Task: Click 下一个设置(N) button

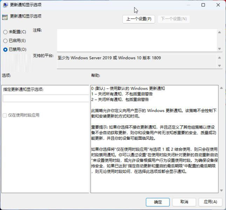Action: 174,19
